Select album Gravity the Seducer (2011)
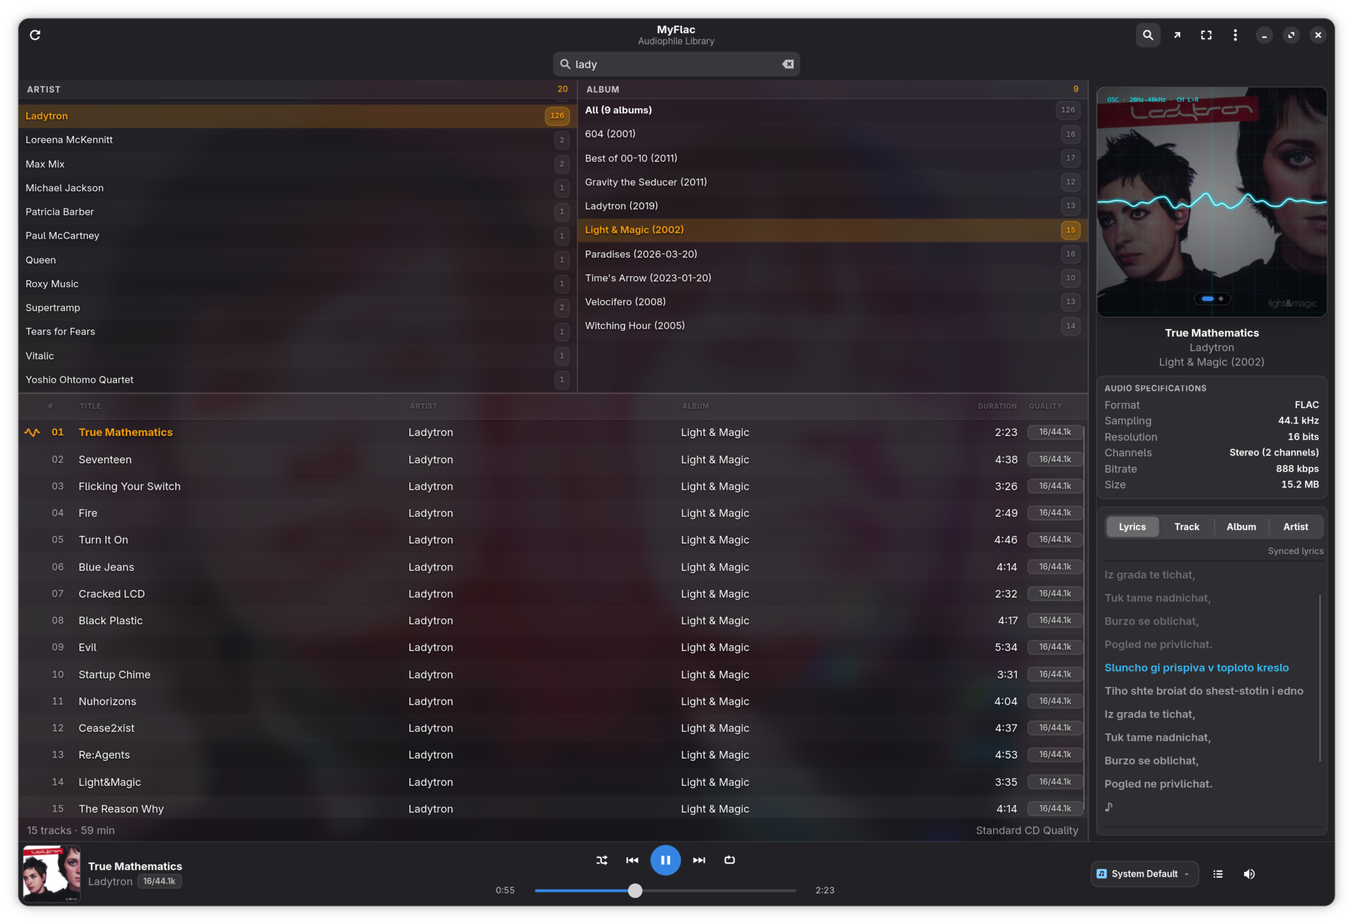 coord(832,182)
